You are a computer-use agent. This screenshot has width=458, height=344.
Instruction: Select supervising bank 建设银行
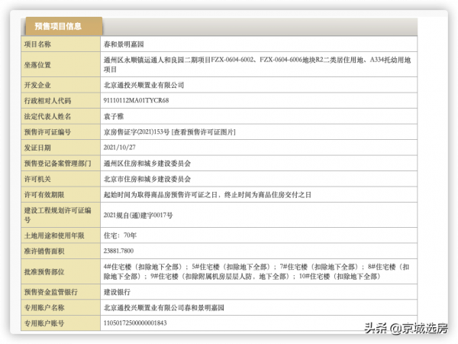tap(117, 291)
